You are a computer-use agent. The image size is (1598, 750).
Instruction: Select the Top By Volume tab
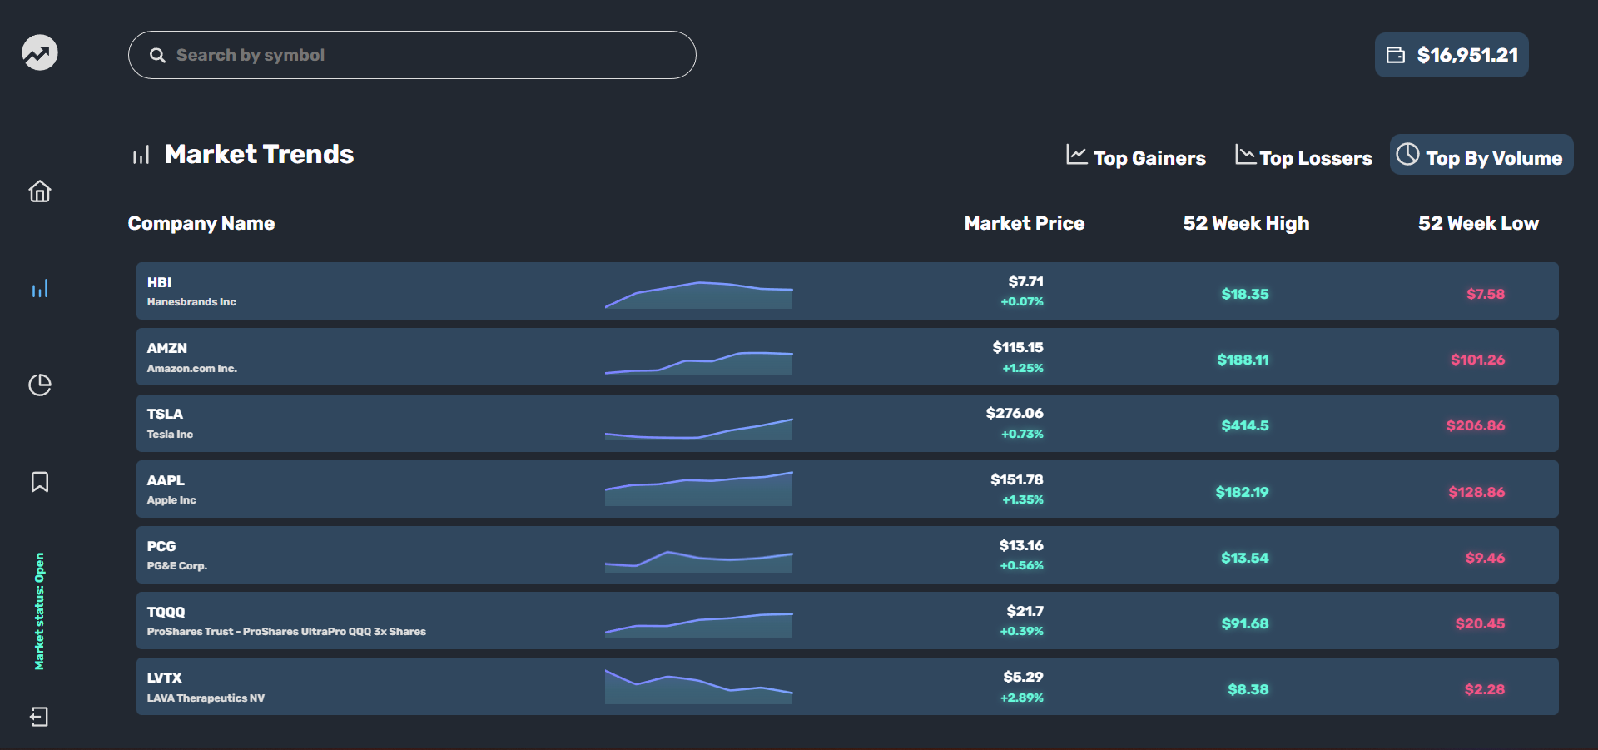[1481, 155]
